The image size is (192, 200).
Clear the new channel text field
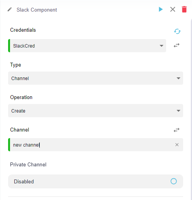(x=177, y=145)
